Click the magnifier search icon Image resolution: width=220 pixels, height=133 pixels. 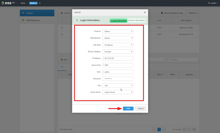169,60
